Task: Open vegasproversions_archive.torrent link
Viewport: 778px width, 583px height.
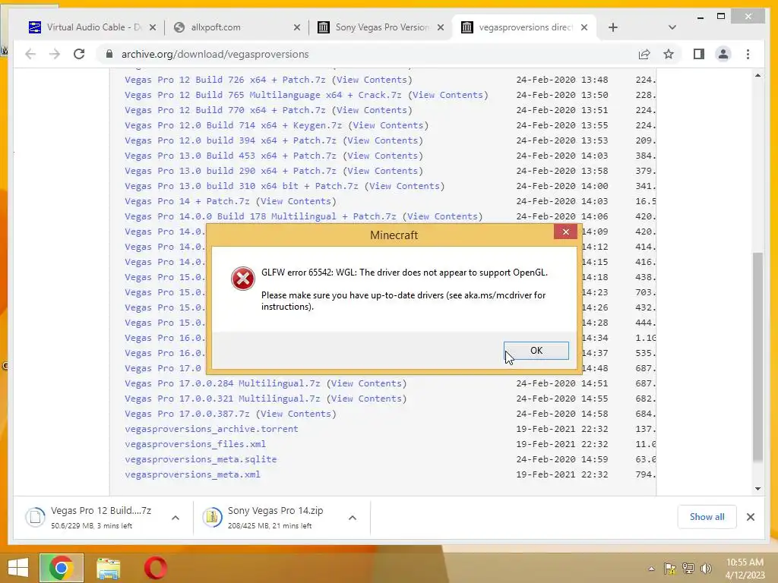Action: click(x=211, y=429)
